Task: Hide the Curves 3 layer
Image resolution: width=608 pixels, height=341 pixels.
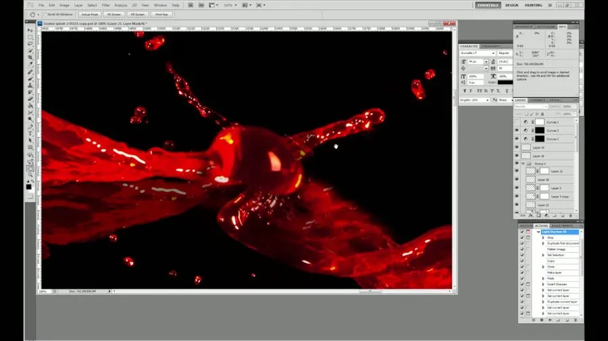Action: coord(517,130)
